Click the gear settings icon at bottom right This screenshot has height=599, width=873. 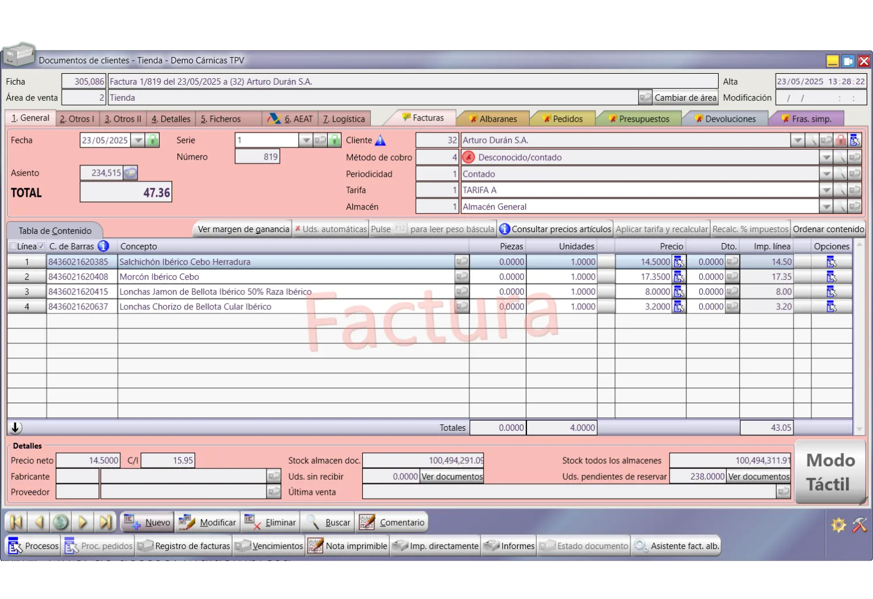tap(838, 525)
